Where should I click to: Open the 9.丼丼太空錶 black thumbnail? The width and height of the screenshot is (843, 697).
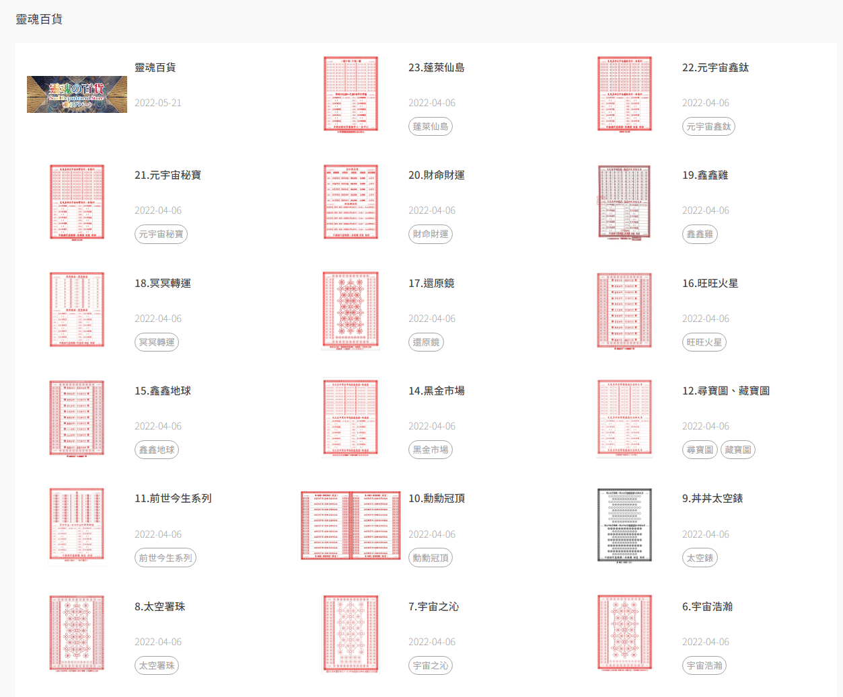pyautogui.click(x=624, y=525)
